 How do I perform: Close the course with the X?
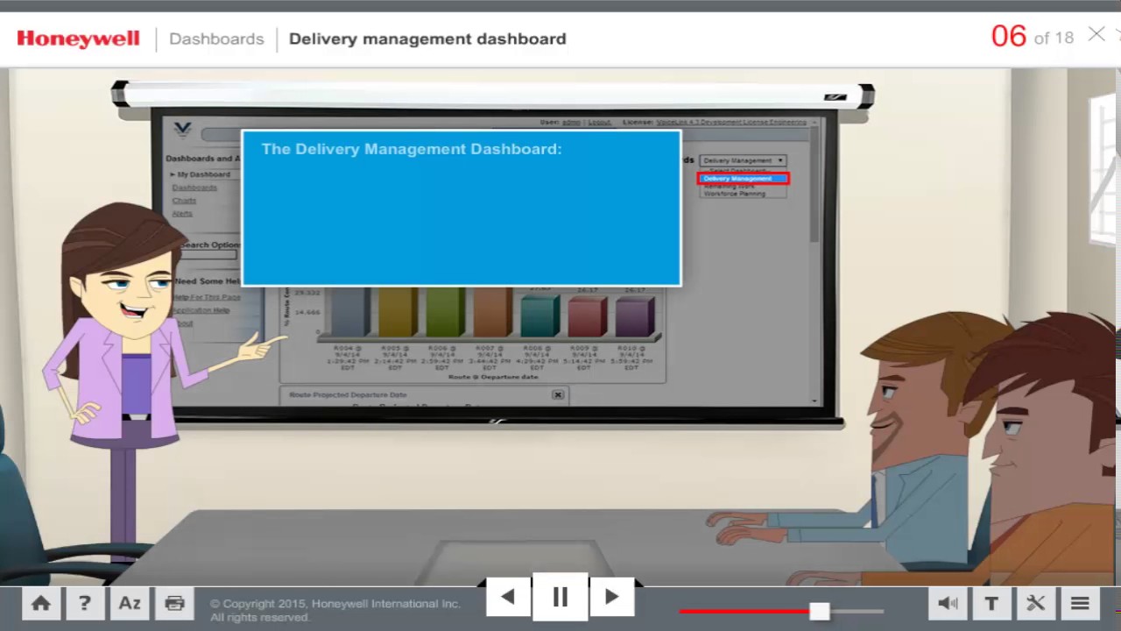1096,34
